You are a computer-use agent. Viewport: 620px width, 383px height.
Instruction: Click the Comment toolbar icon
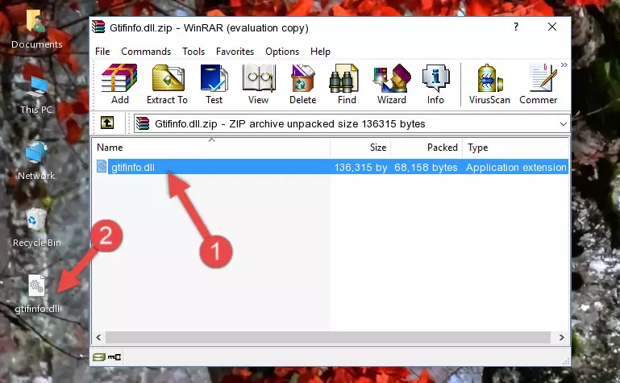[539, 84]
